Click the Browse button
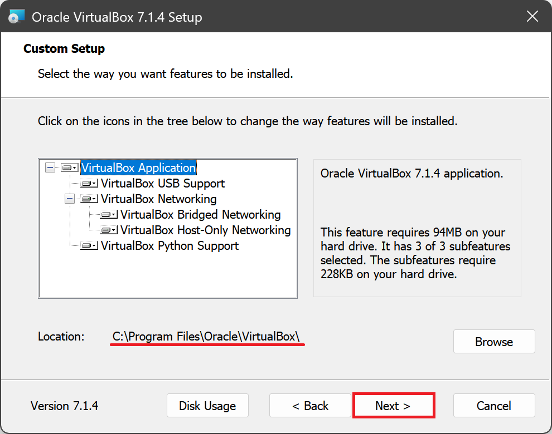 click(494, 342)
